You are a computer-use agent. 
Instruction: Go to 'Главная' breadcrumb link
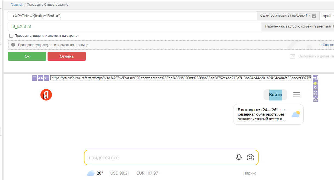coord(17,5)
